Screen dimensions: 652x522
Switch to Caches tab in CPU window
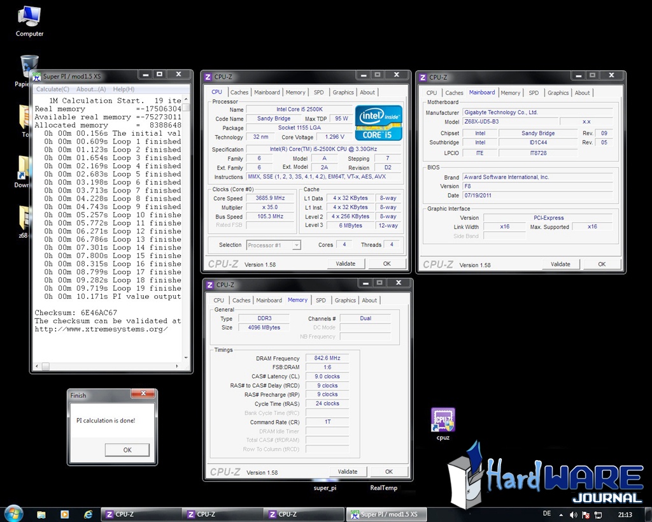[x=239, y=92]
